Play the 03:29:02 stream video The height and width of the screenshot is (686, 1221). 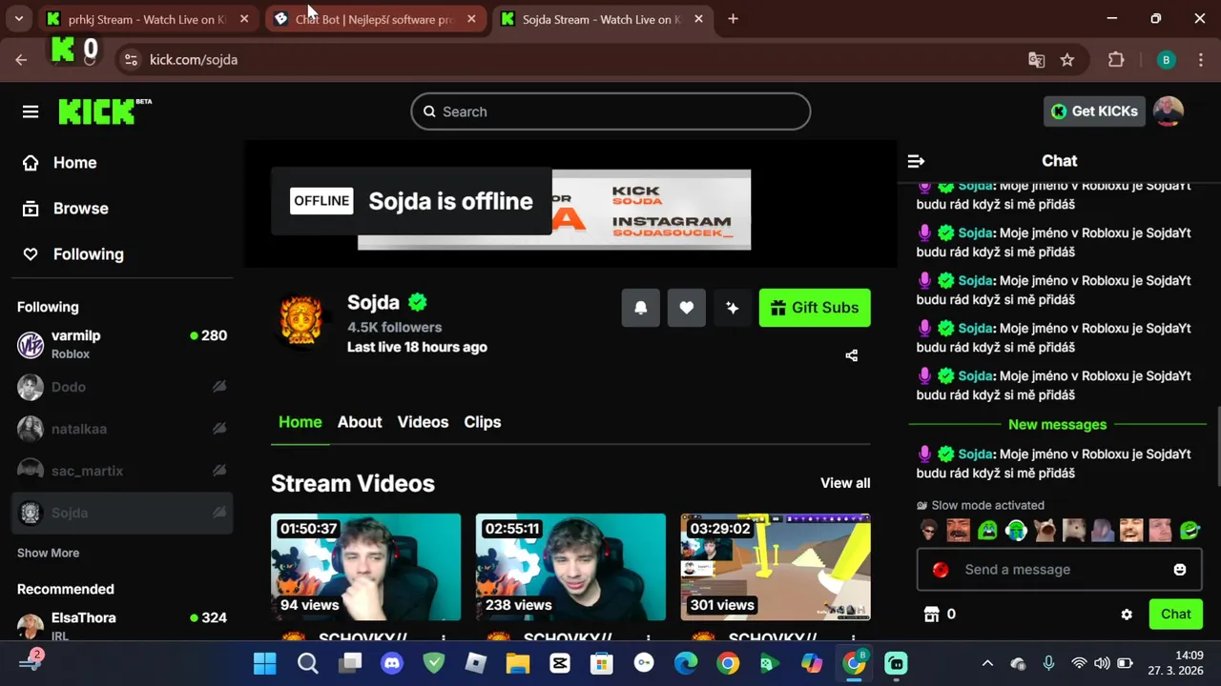click(776, 567)
